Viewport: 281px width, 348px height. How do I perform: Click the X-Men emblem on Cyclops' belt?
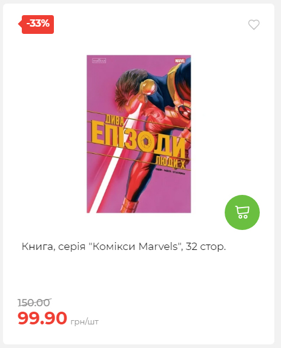185,110
